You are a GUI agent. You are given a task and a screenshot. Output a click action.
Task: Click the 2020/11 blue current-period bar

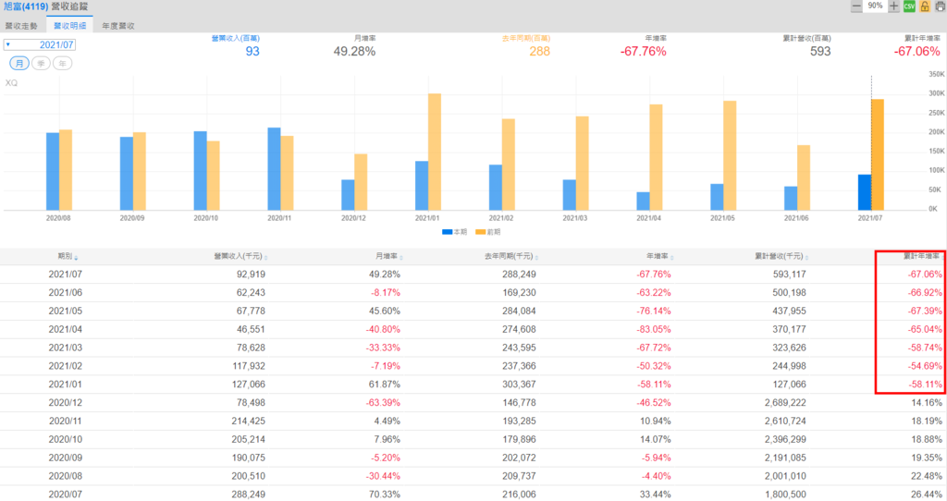click(x=274, y=169)
